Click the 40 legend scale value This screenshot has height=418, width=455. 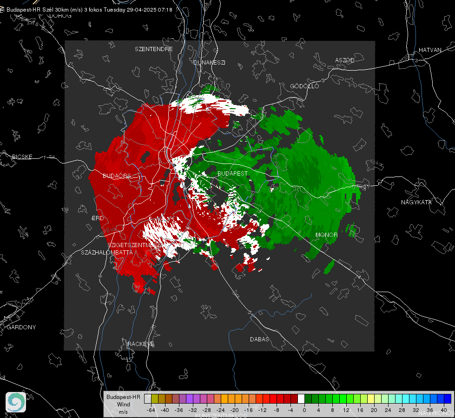point(444,410)
